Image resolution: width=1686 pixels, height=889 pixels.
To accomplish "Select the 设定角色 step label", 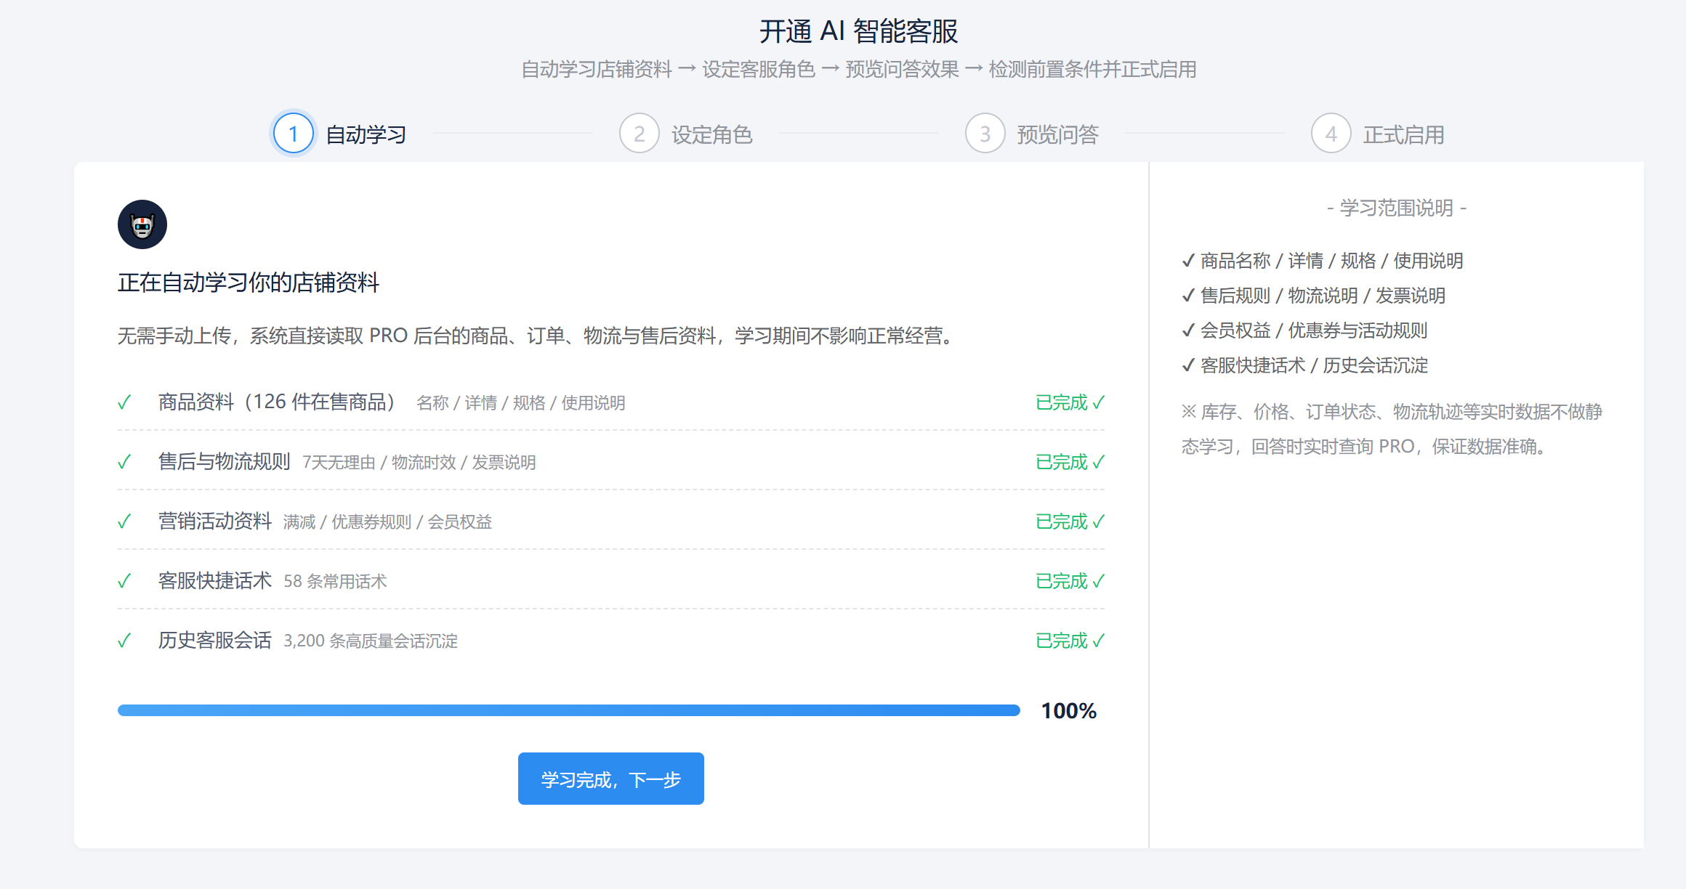I will click(712, 134).
